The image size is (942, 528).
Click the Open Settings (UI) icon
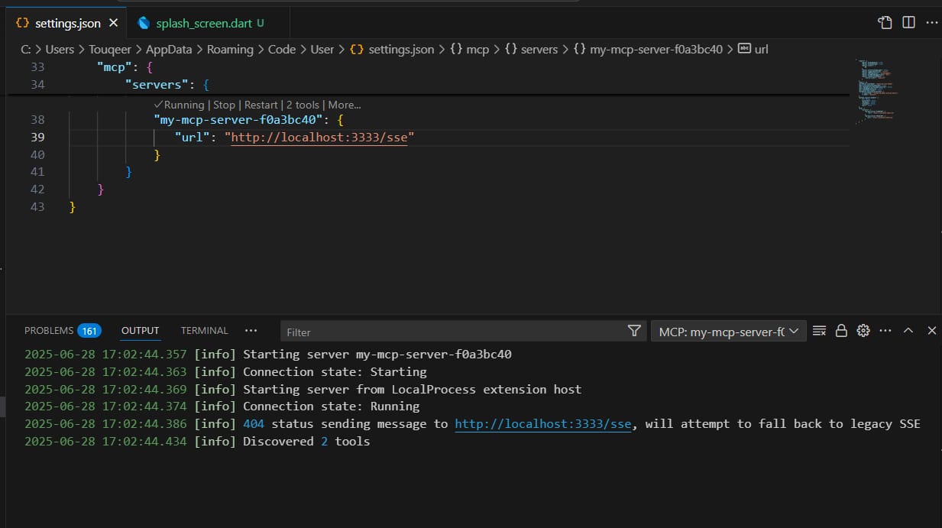point(885,23)
